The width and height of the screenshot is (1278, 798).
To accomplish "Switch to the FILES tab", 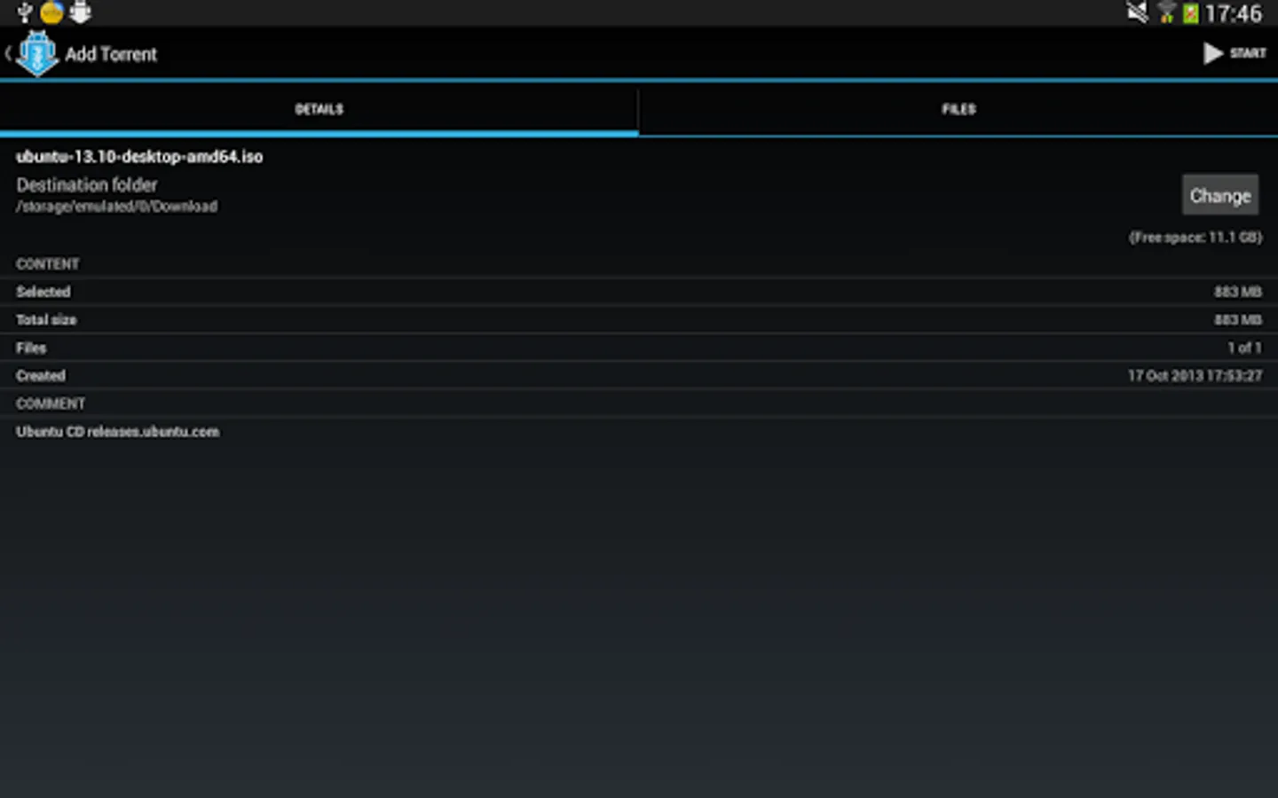I will [958, 109].
